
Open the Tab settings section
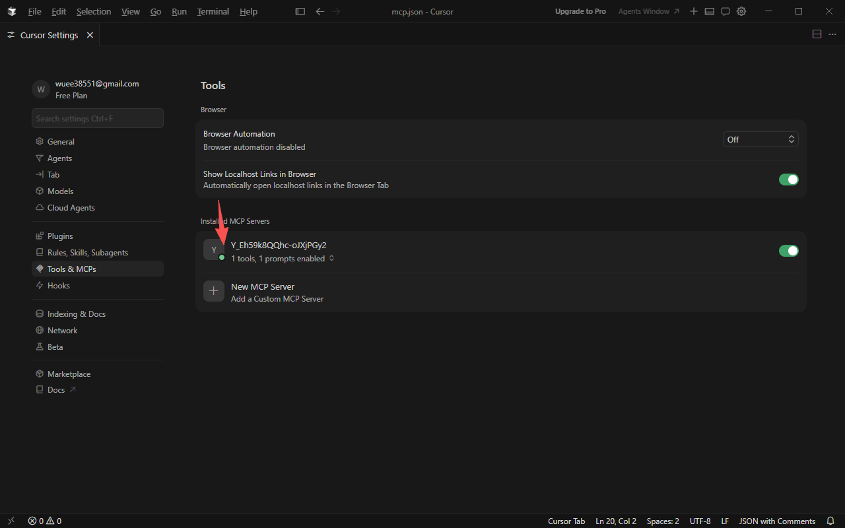pyautogui.click(x=98, y=175)
